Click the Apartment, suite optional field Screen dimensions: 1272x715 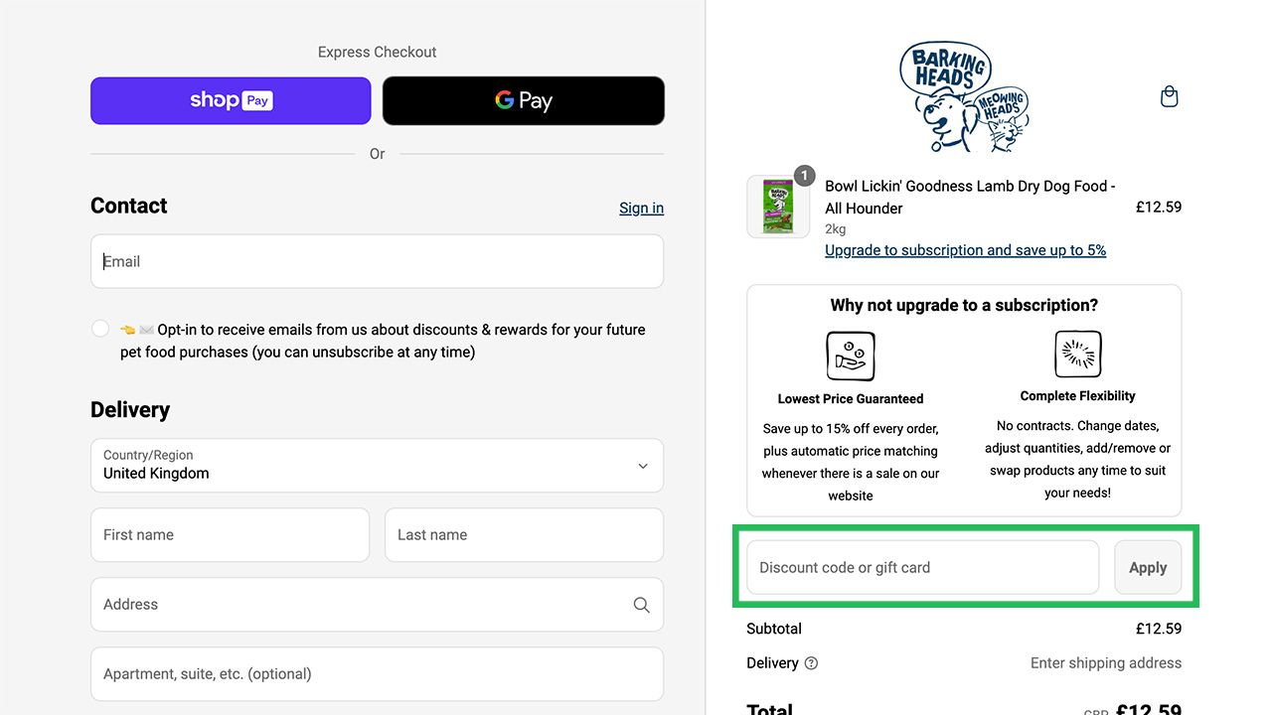377,674
